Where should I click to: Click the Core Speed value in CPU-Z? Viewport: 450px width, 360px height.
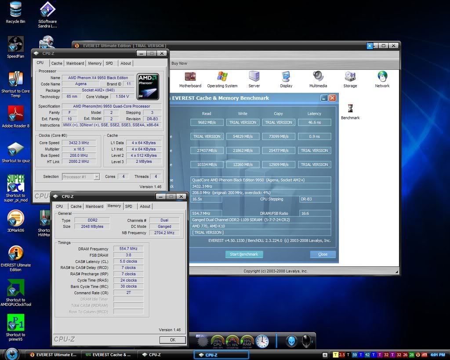[79, 143]
